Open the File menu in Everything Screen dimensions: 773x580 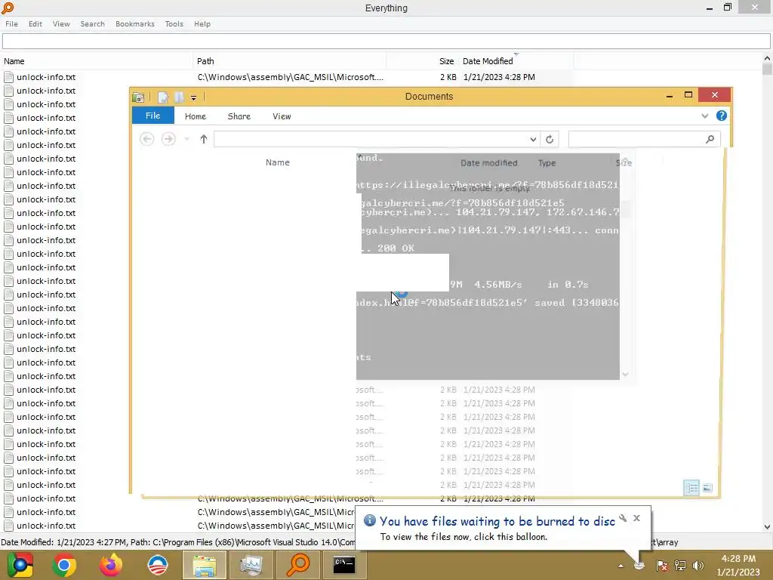(11, 23)
